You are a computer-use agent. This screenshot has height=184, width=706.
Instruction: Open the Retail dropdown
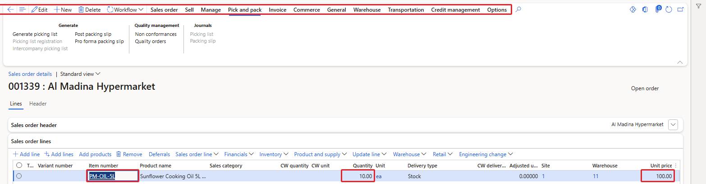(443, 154)
